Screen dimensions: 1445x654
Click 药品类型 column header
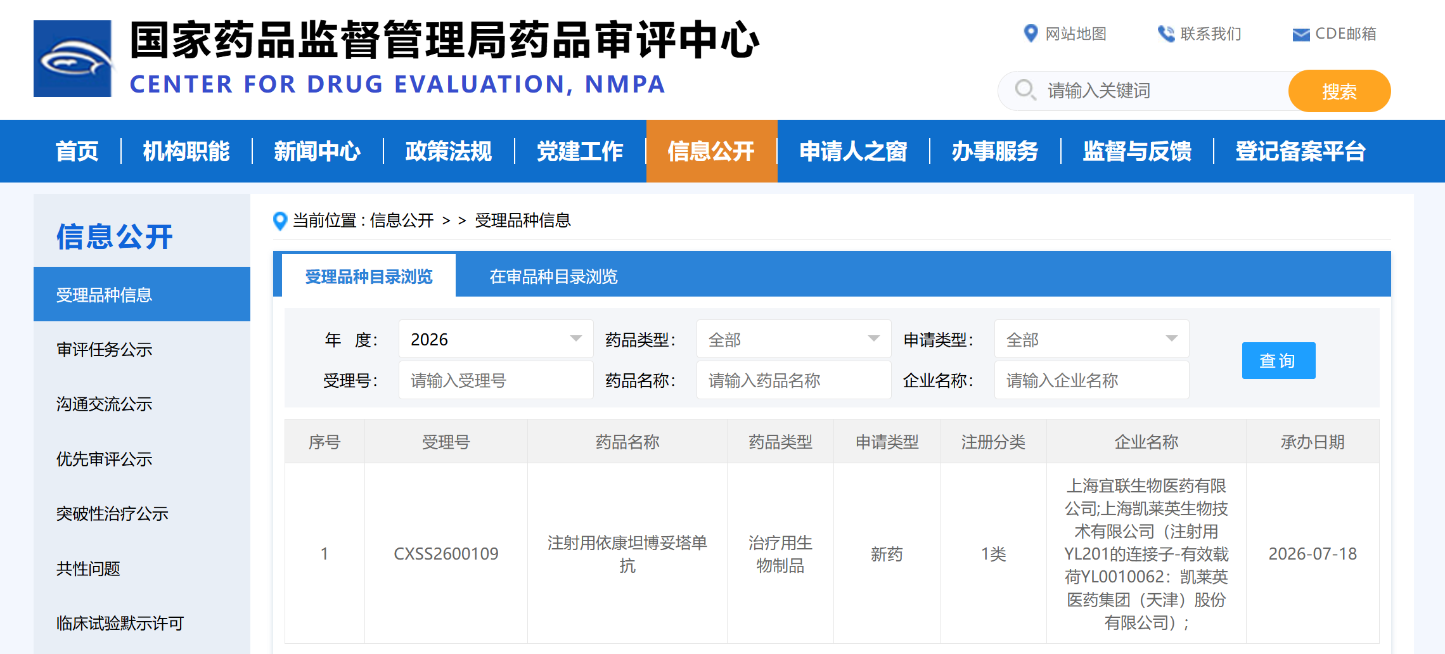pyautogui.click(x=780, y=442)
